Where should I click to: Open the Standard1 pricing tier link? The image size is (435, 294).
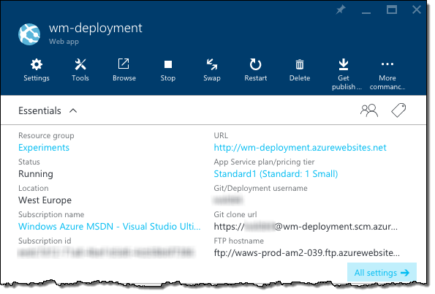coord(276,174)
